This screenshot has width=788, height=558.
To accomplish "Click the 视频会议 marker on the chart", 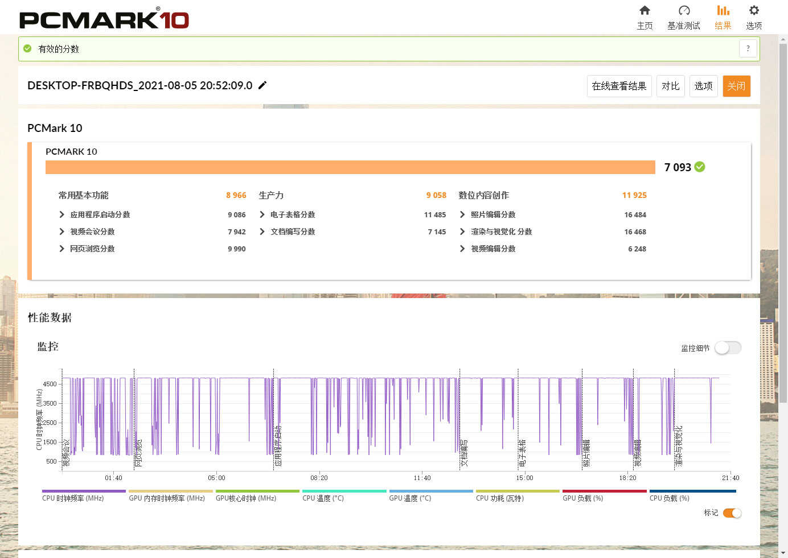I will [66, 453].
